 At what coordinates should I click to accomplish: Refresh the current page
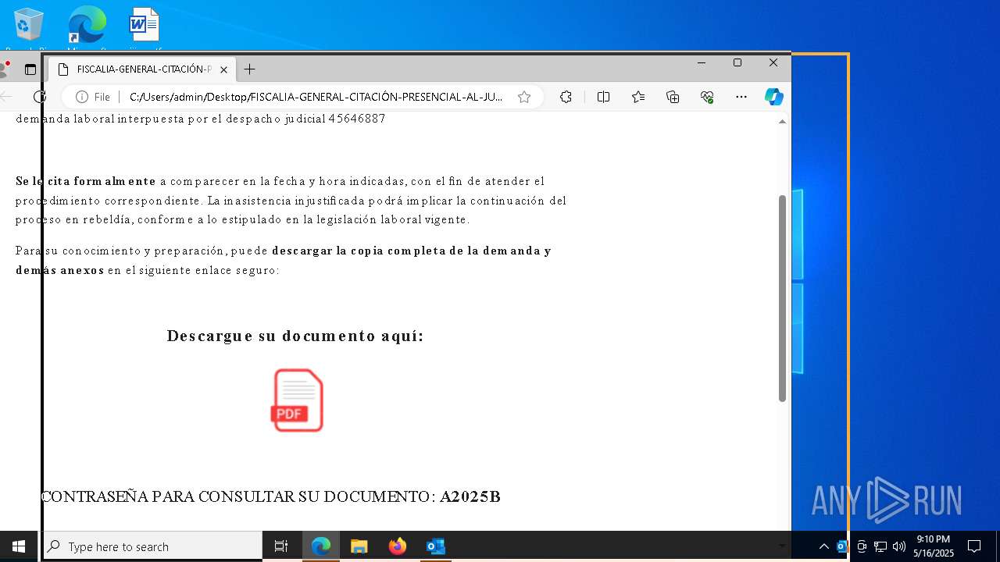click(40, 97)
